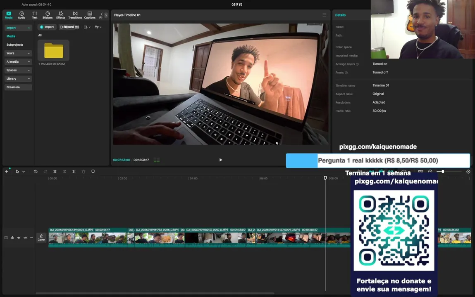The height and width of the screenshot is (297, 475).
Task: Select clip DJI_20260109155449_0004_D.MP4
Action: [88, 238]
